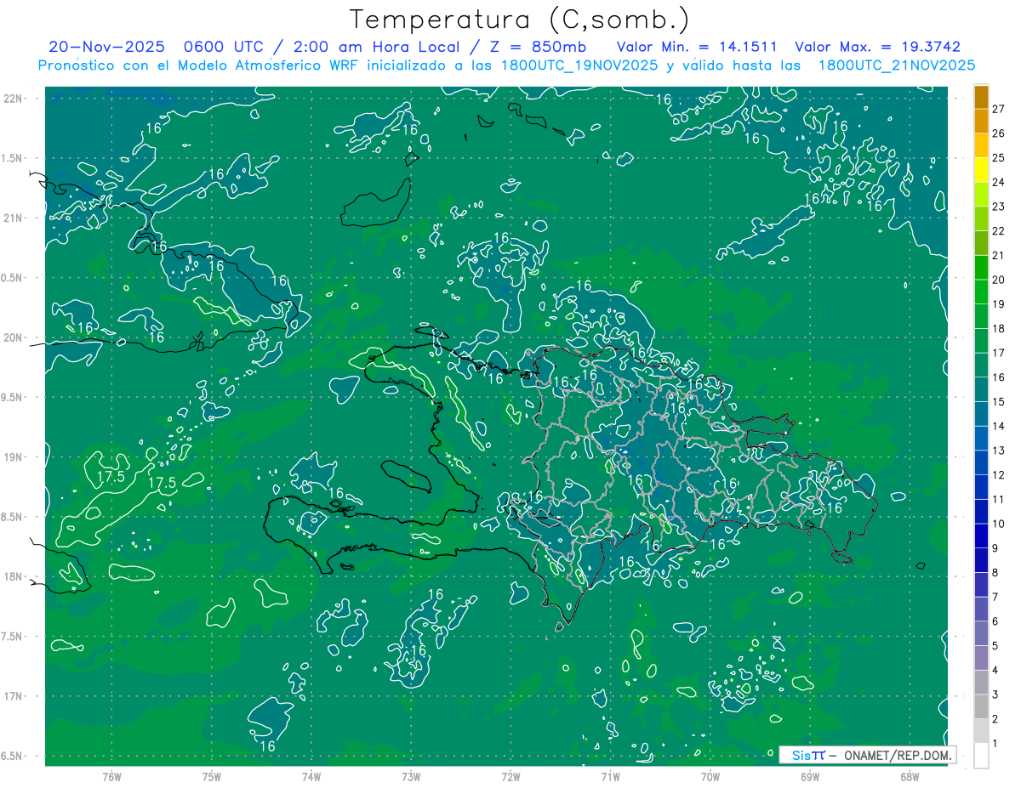Click the "73W" longitude label

pyautogui.click(x=411, y=777)
